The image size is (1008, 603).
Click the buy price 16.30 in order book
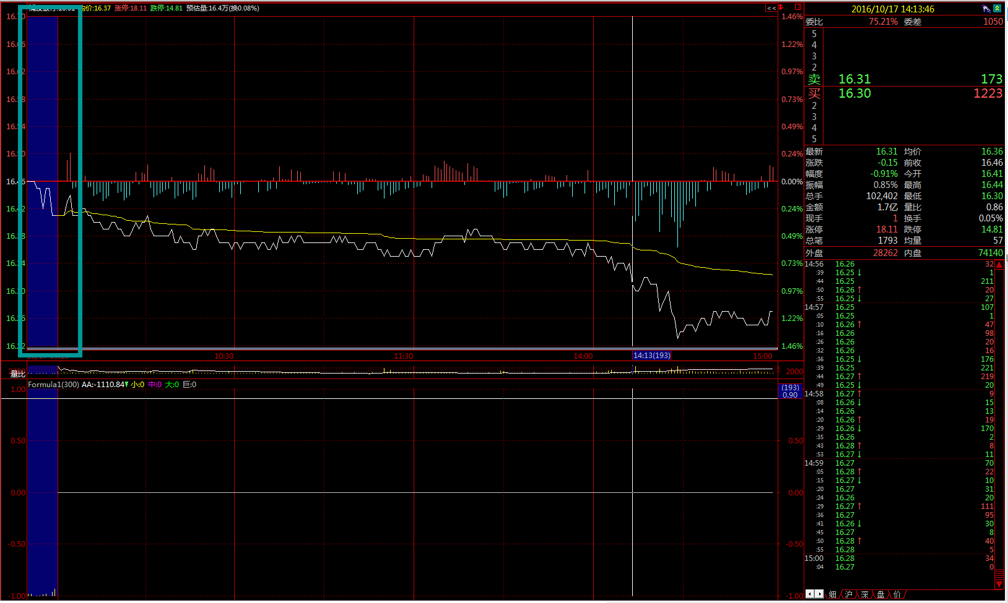click(854, 93)
